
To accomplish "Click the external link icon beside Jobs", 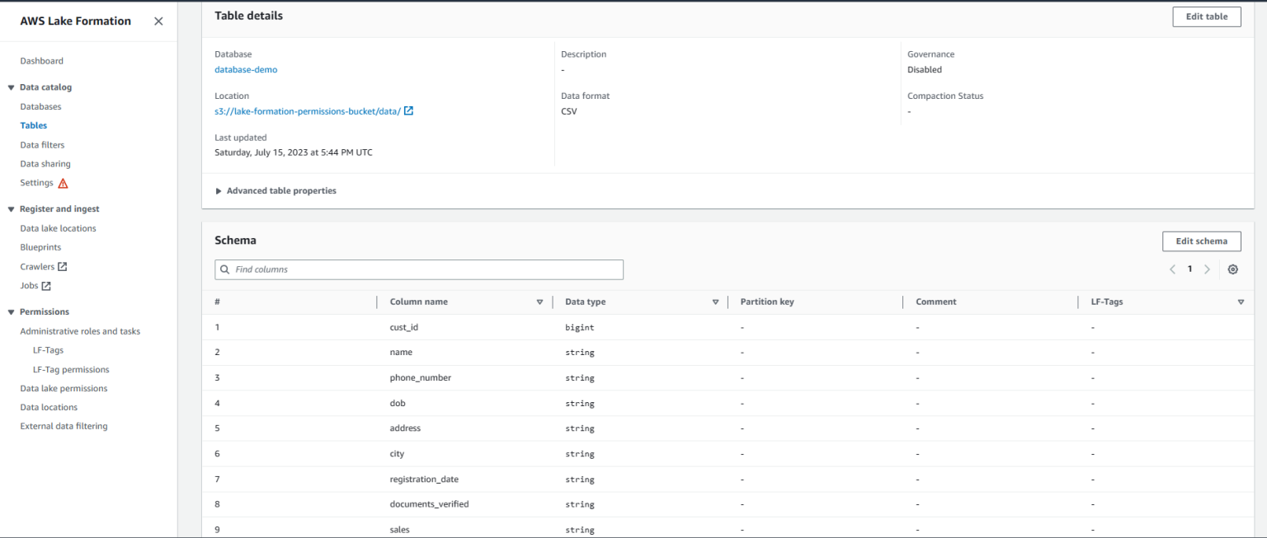I will pyautogui.click(x=48, y=285).
